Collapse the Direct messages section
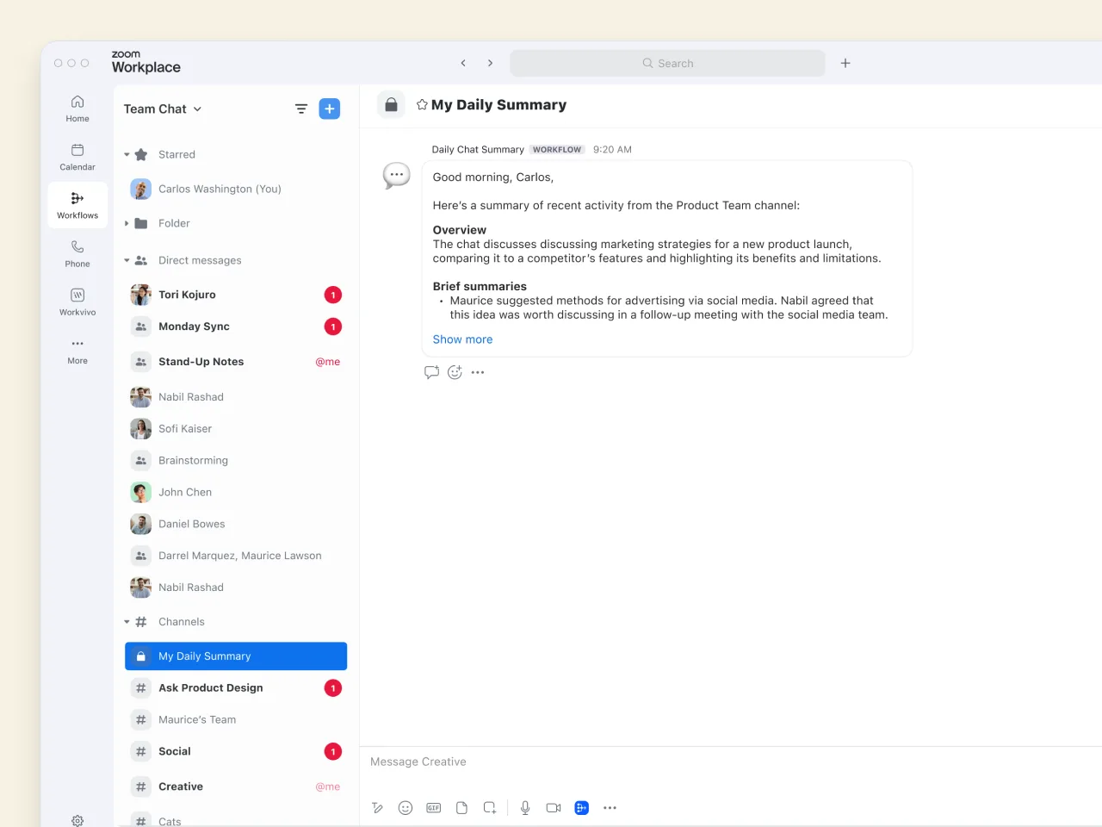Screen dimensions: 1102x827 click(125, 260)
